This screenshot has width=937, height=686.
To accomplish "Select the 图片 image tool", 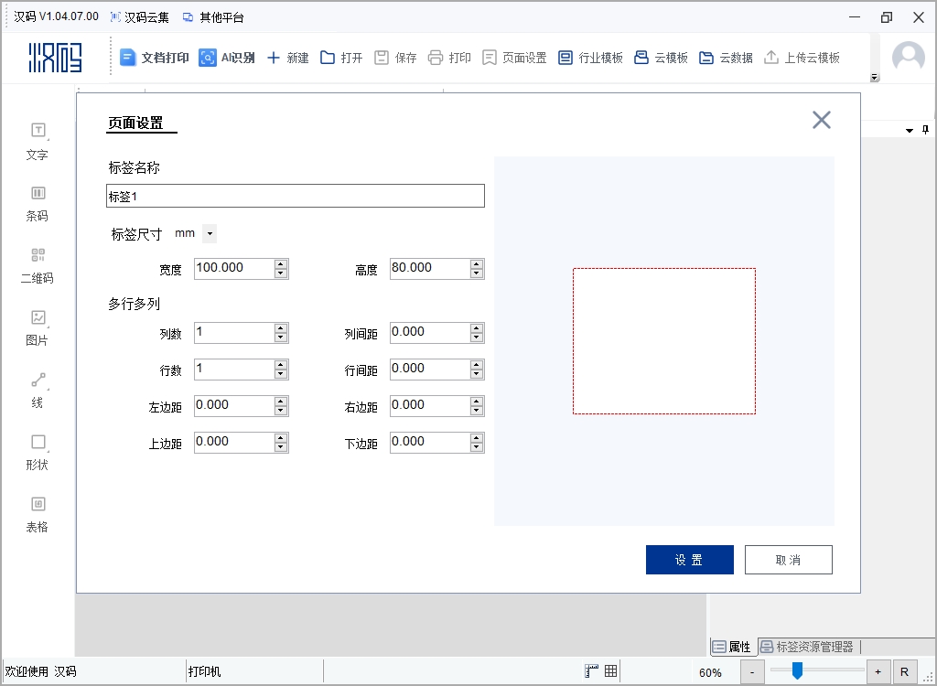I will click(x=38, y=327).
